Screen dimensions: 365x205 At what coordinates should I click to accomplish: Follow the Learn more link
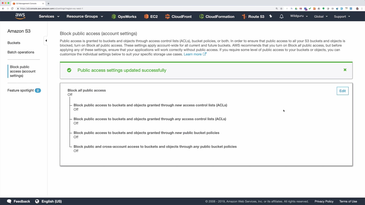pos(195,54)
